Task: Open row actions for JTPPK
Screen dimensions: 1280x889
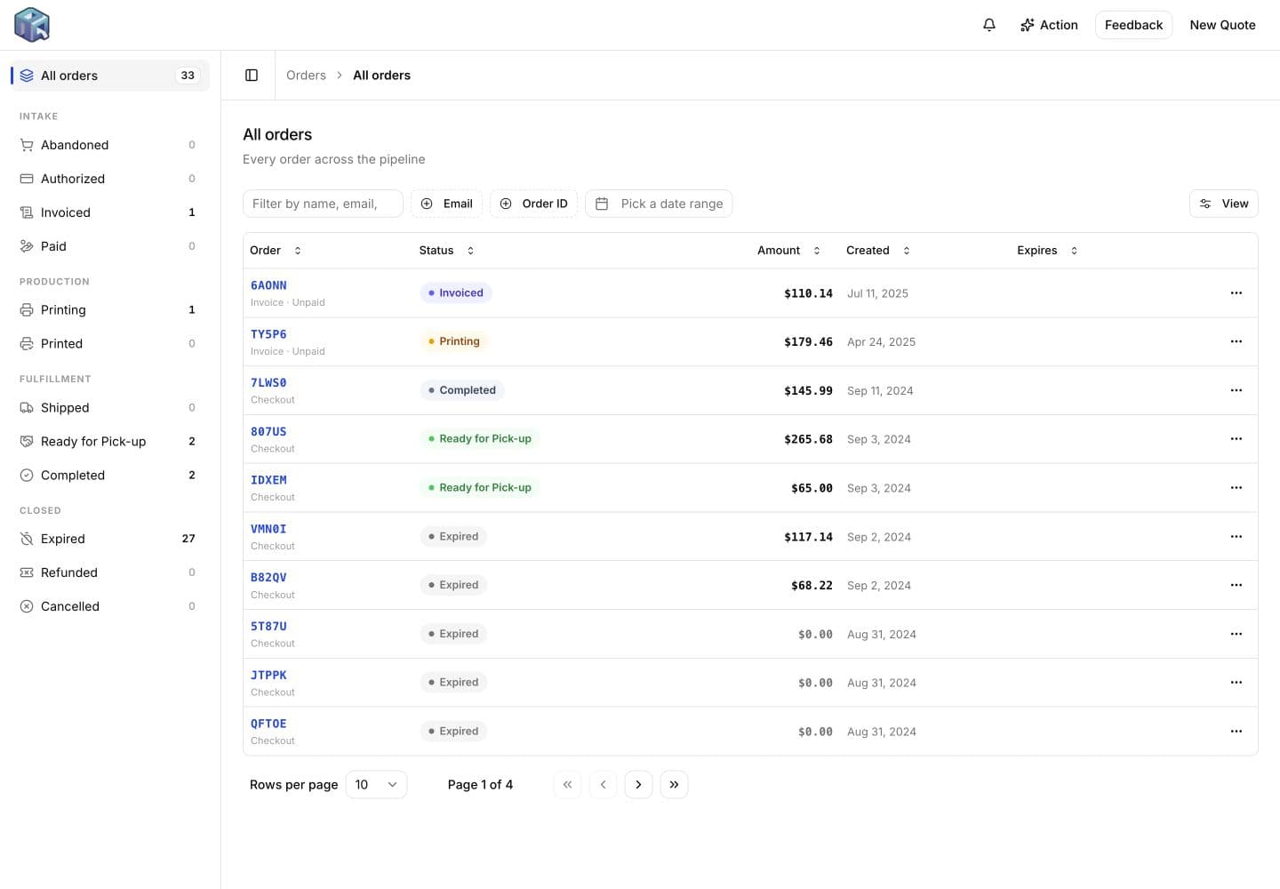Action: click(x=1236, y=683)
